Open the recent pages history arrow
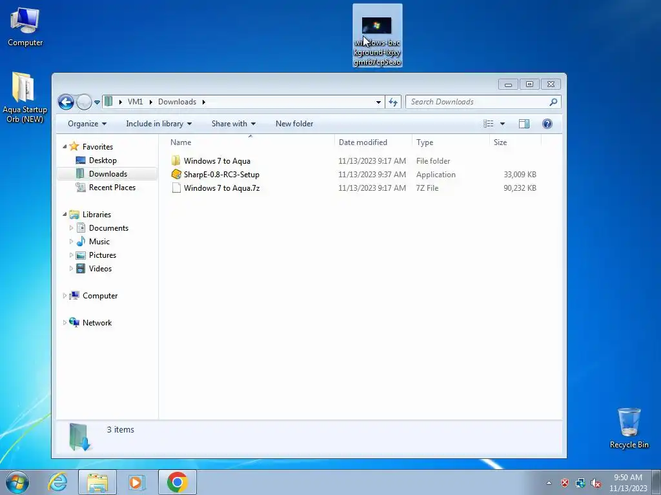The height and width of the screenshot is (495, 661). click(x=97, y=102)
